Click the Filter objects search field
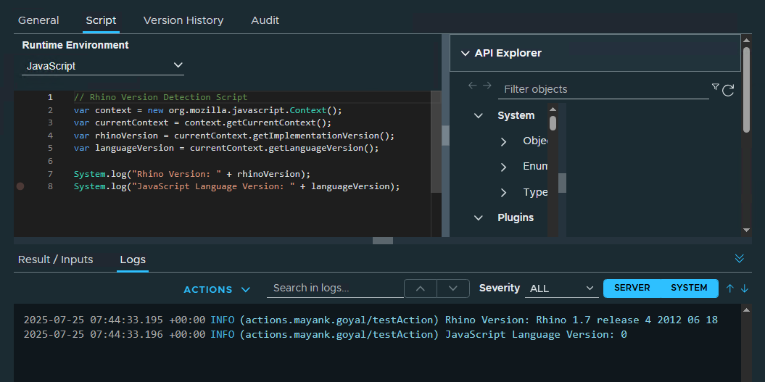The width and height of the screenshot is (765, 382). (x=603, y=89)
